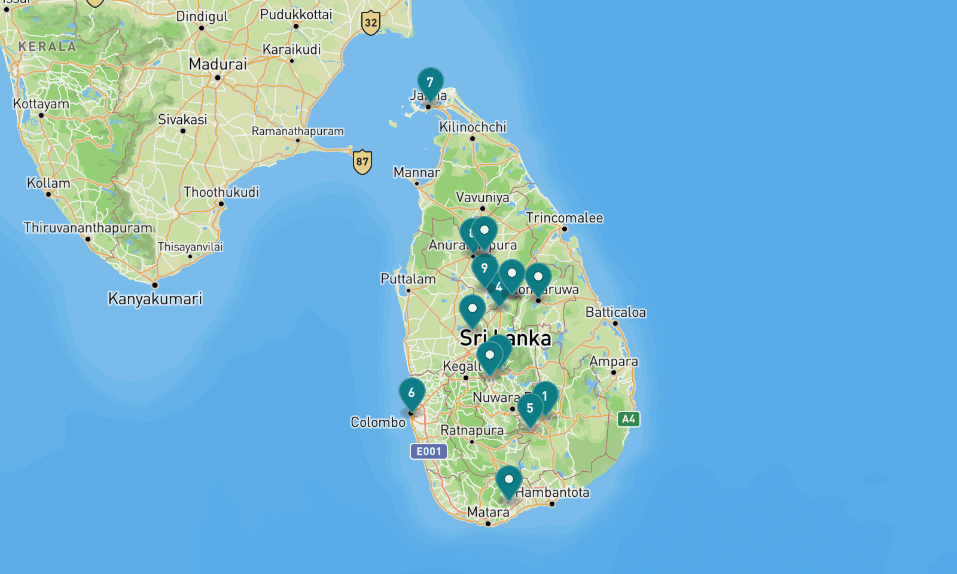Click the Trincomalee city label
Screen dimensions: 957x574
(x=565, y=218)
